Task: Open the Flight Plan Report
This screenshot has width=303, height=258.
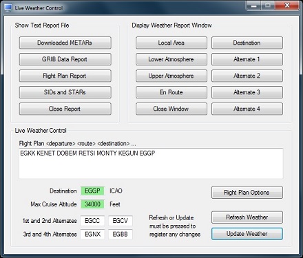Action: tap(65, 76)
